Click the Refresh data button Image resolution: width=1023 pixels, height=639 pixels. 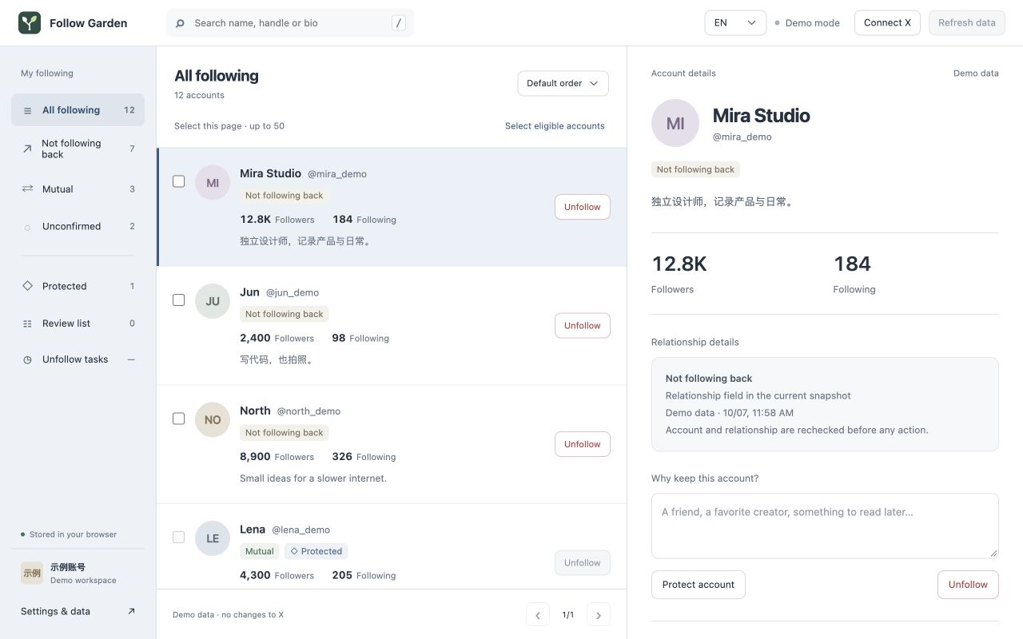[x=967, y=23]
